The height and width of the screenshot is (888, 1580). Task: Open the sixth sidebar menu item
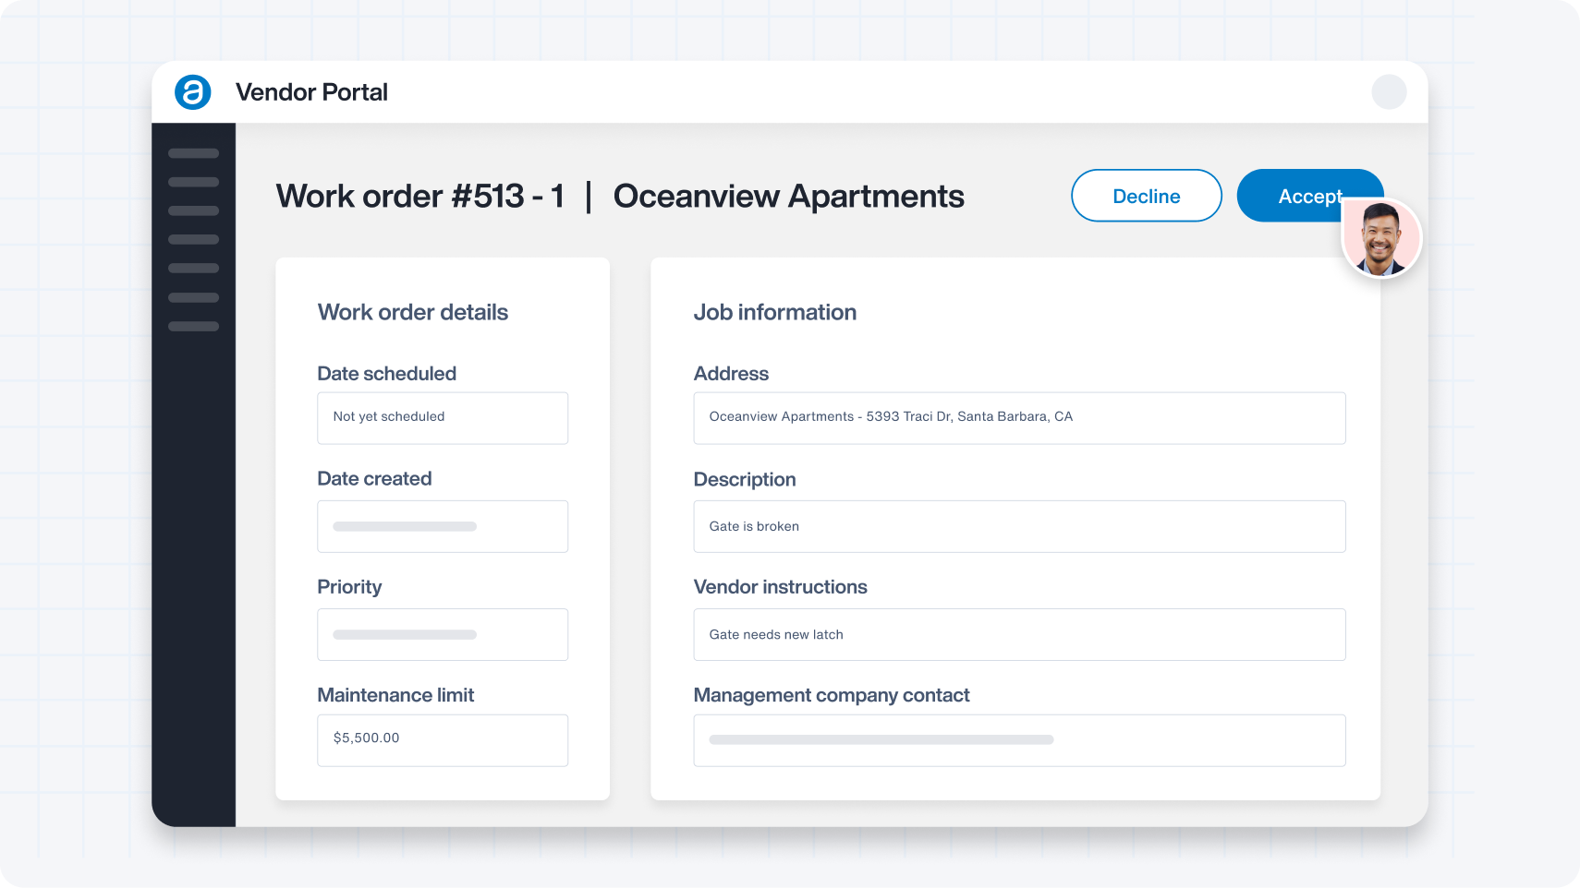pyautogui.click(x=193, y=297)
